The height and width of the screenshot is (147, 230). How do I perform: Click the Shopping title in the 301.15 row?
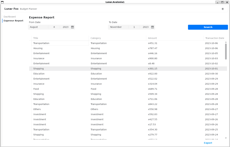60,69
